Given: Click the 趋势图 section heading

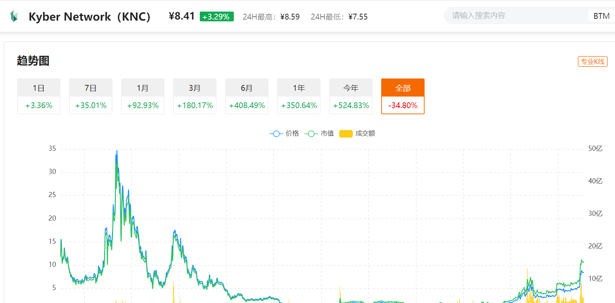Looking at the screenshot, I should coord(33,61).
